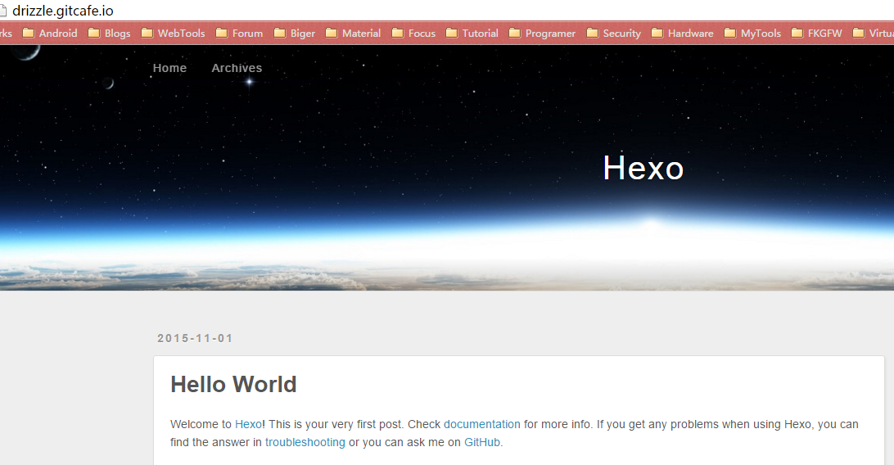Open the Android bookmarks folder
894x465 pixels.
pos(50,33)
